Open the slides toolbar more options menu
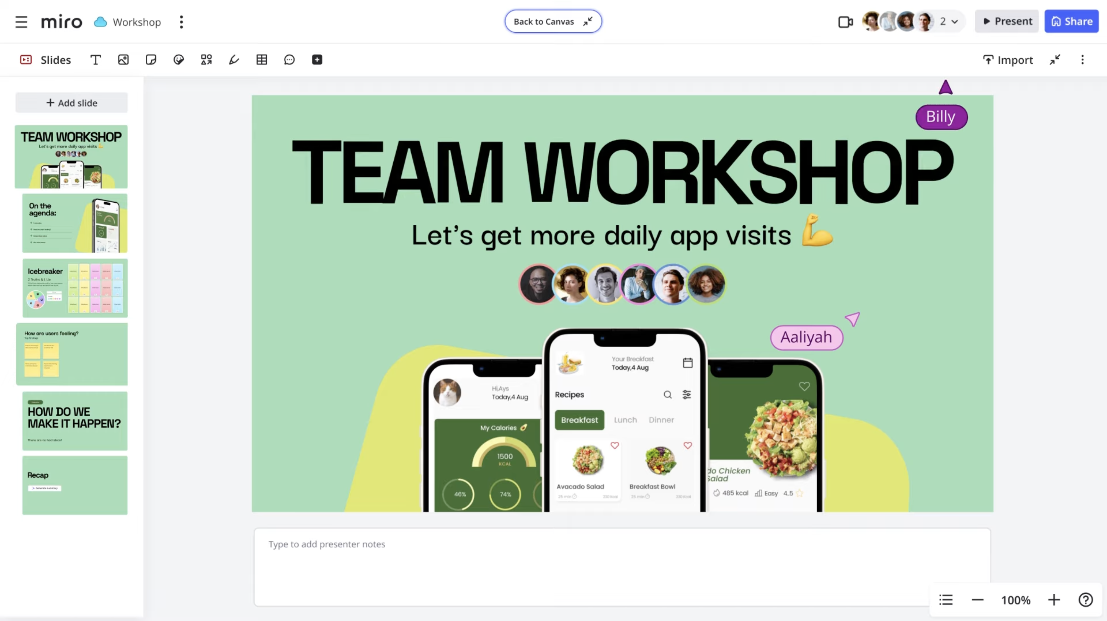The image size is (1107, 621). coord(1083,60)
